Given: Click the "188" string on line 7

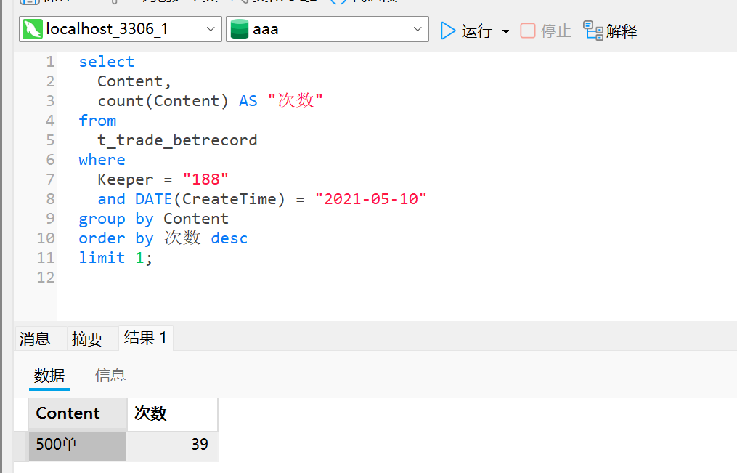Looking at the screenshot, I should coord(205,179).
